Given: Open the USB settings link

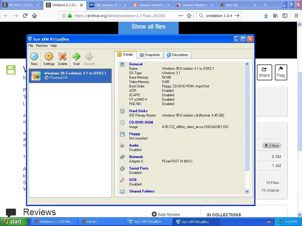Looking at the screenshot, I should coord(133,180).
